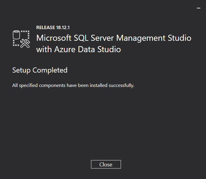The height and width of the screenshot is (179, 206).
Task: Click the SQL Server Management Studio logo
Action: tap(21, 39)
